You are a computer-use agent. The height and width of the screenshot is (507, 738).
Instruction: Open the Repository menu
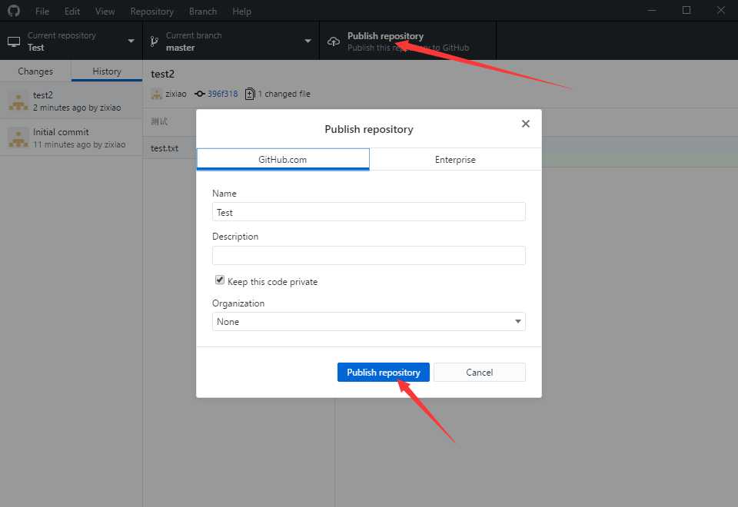click(x=151, y=12)
